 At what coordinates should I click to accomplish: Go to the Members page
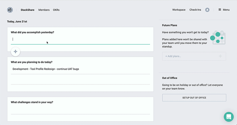click(x=44, y=10)
